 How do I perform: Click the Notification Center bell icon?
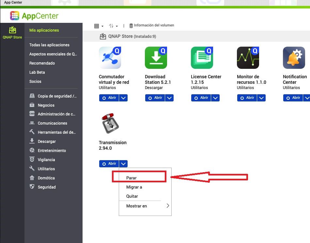pos(294,58)
